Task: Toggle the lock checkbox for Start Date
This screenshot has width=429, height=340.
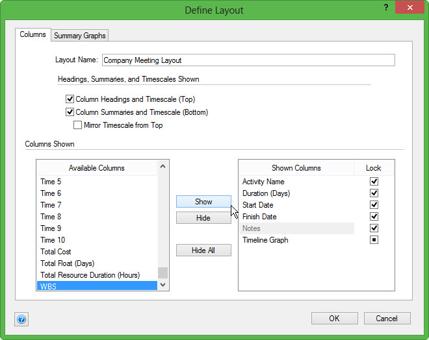Action: 374,205
